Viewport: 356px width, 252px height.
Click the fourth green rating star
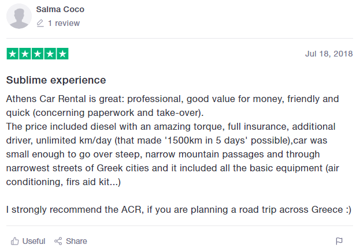click(50, 54)
